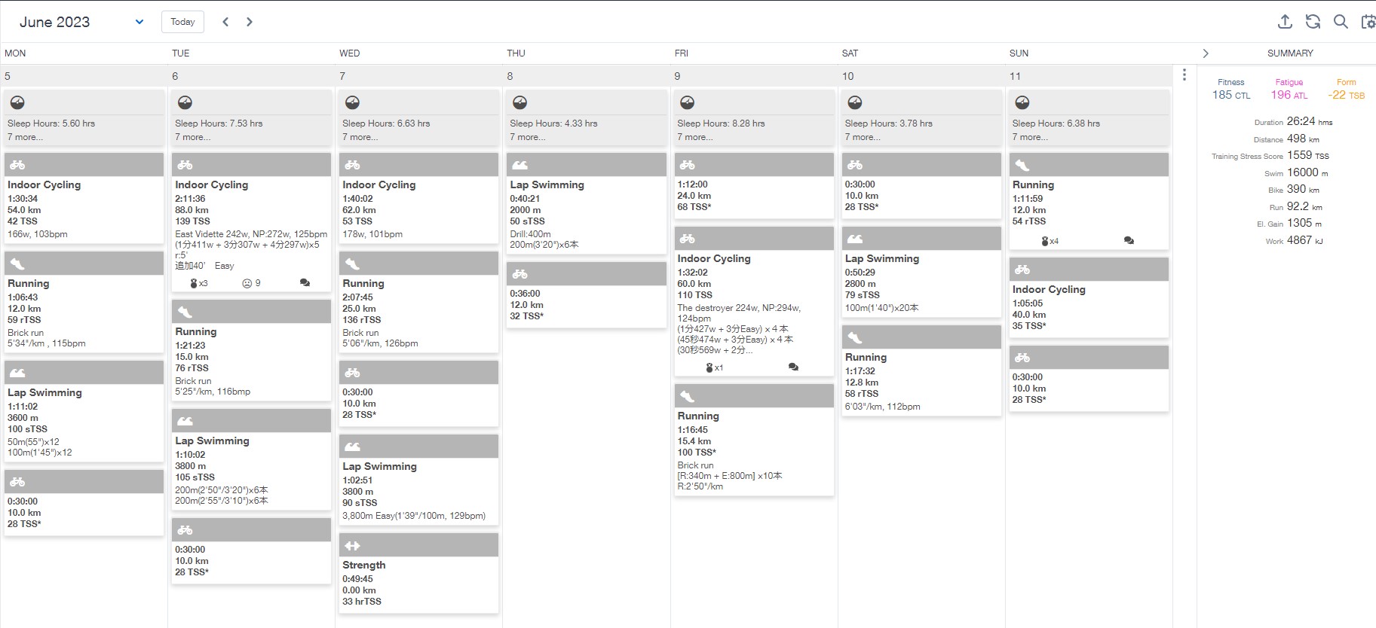This screenshot has height=628, width=1376.
Task: Click shoe icon on Tuesday's Running card
Action: point(185,312)
